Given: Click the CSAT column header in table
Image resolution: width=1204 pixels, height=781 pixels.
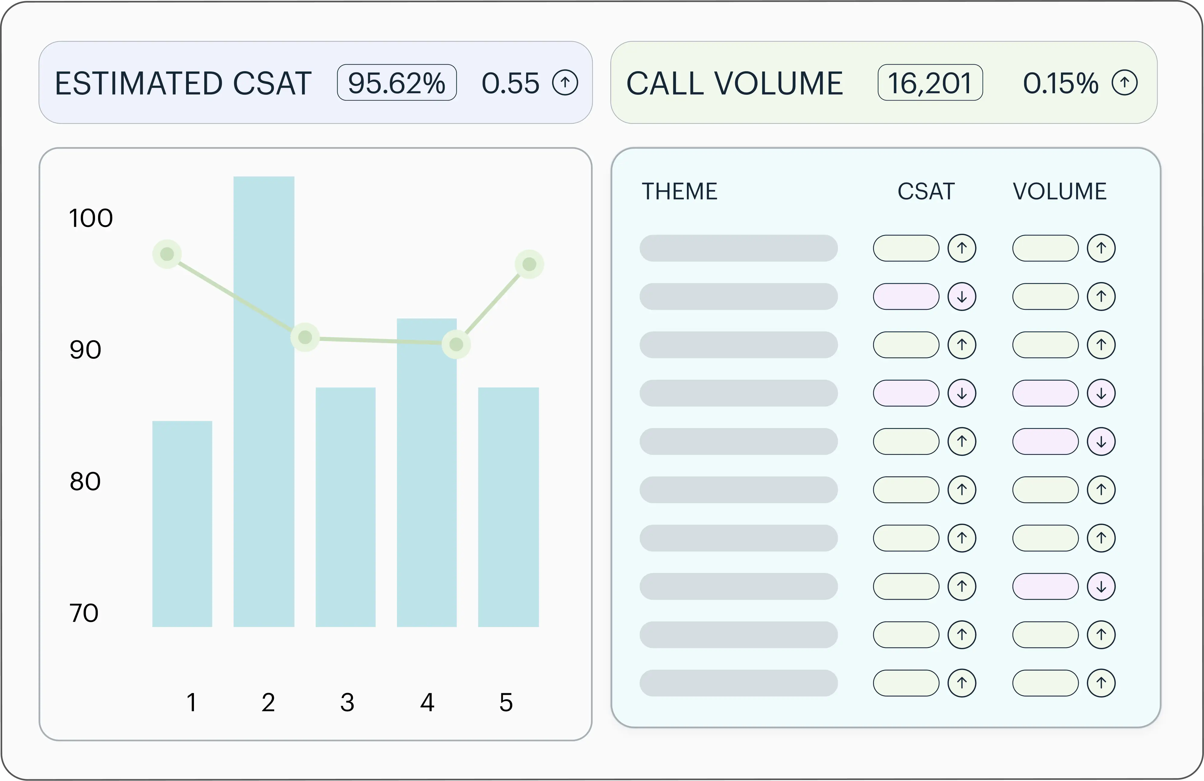Looking at the screenshot, I should [926, 192].
